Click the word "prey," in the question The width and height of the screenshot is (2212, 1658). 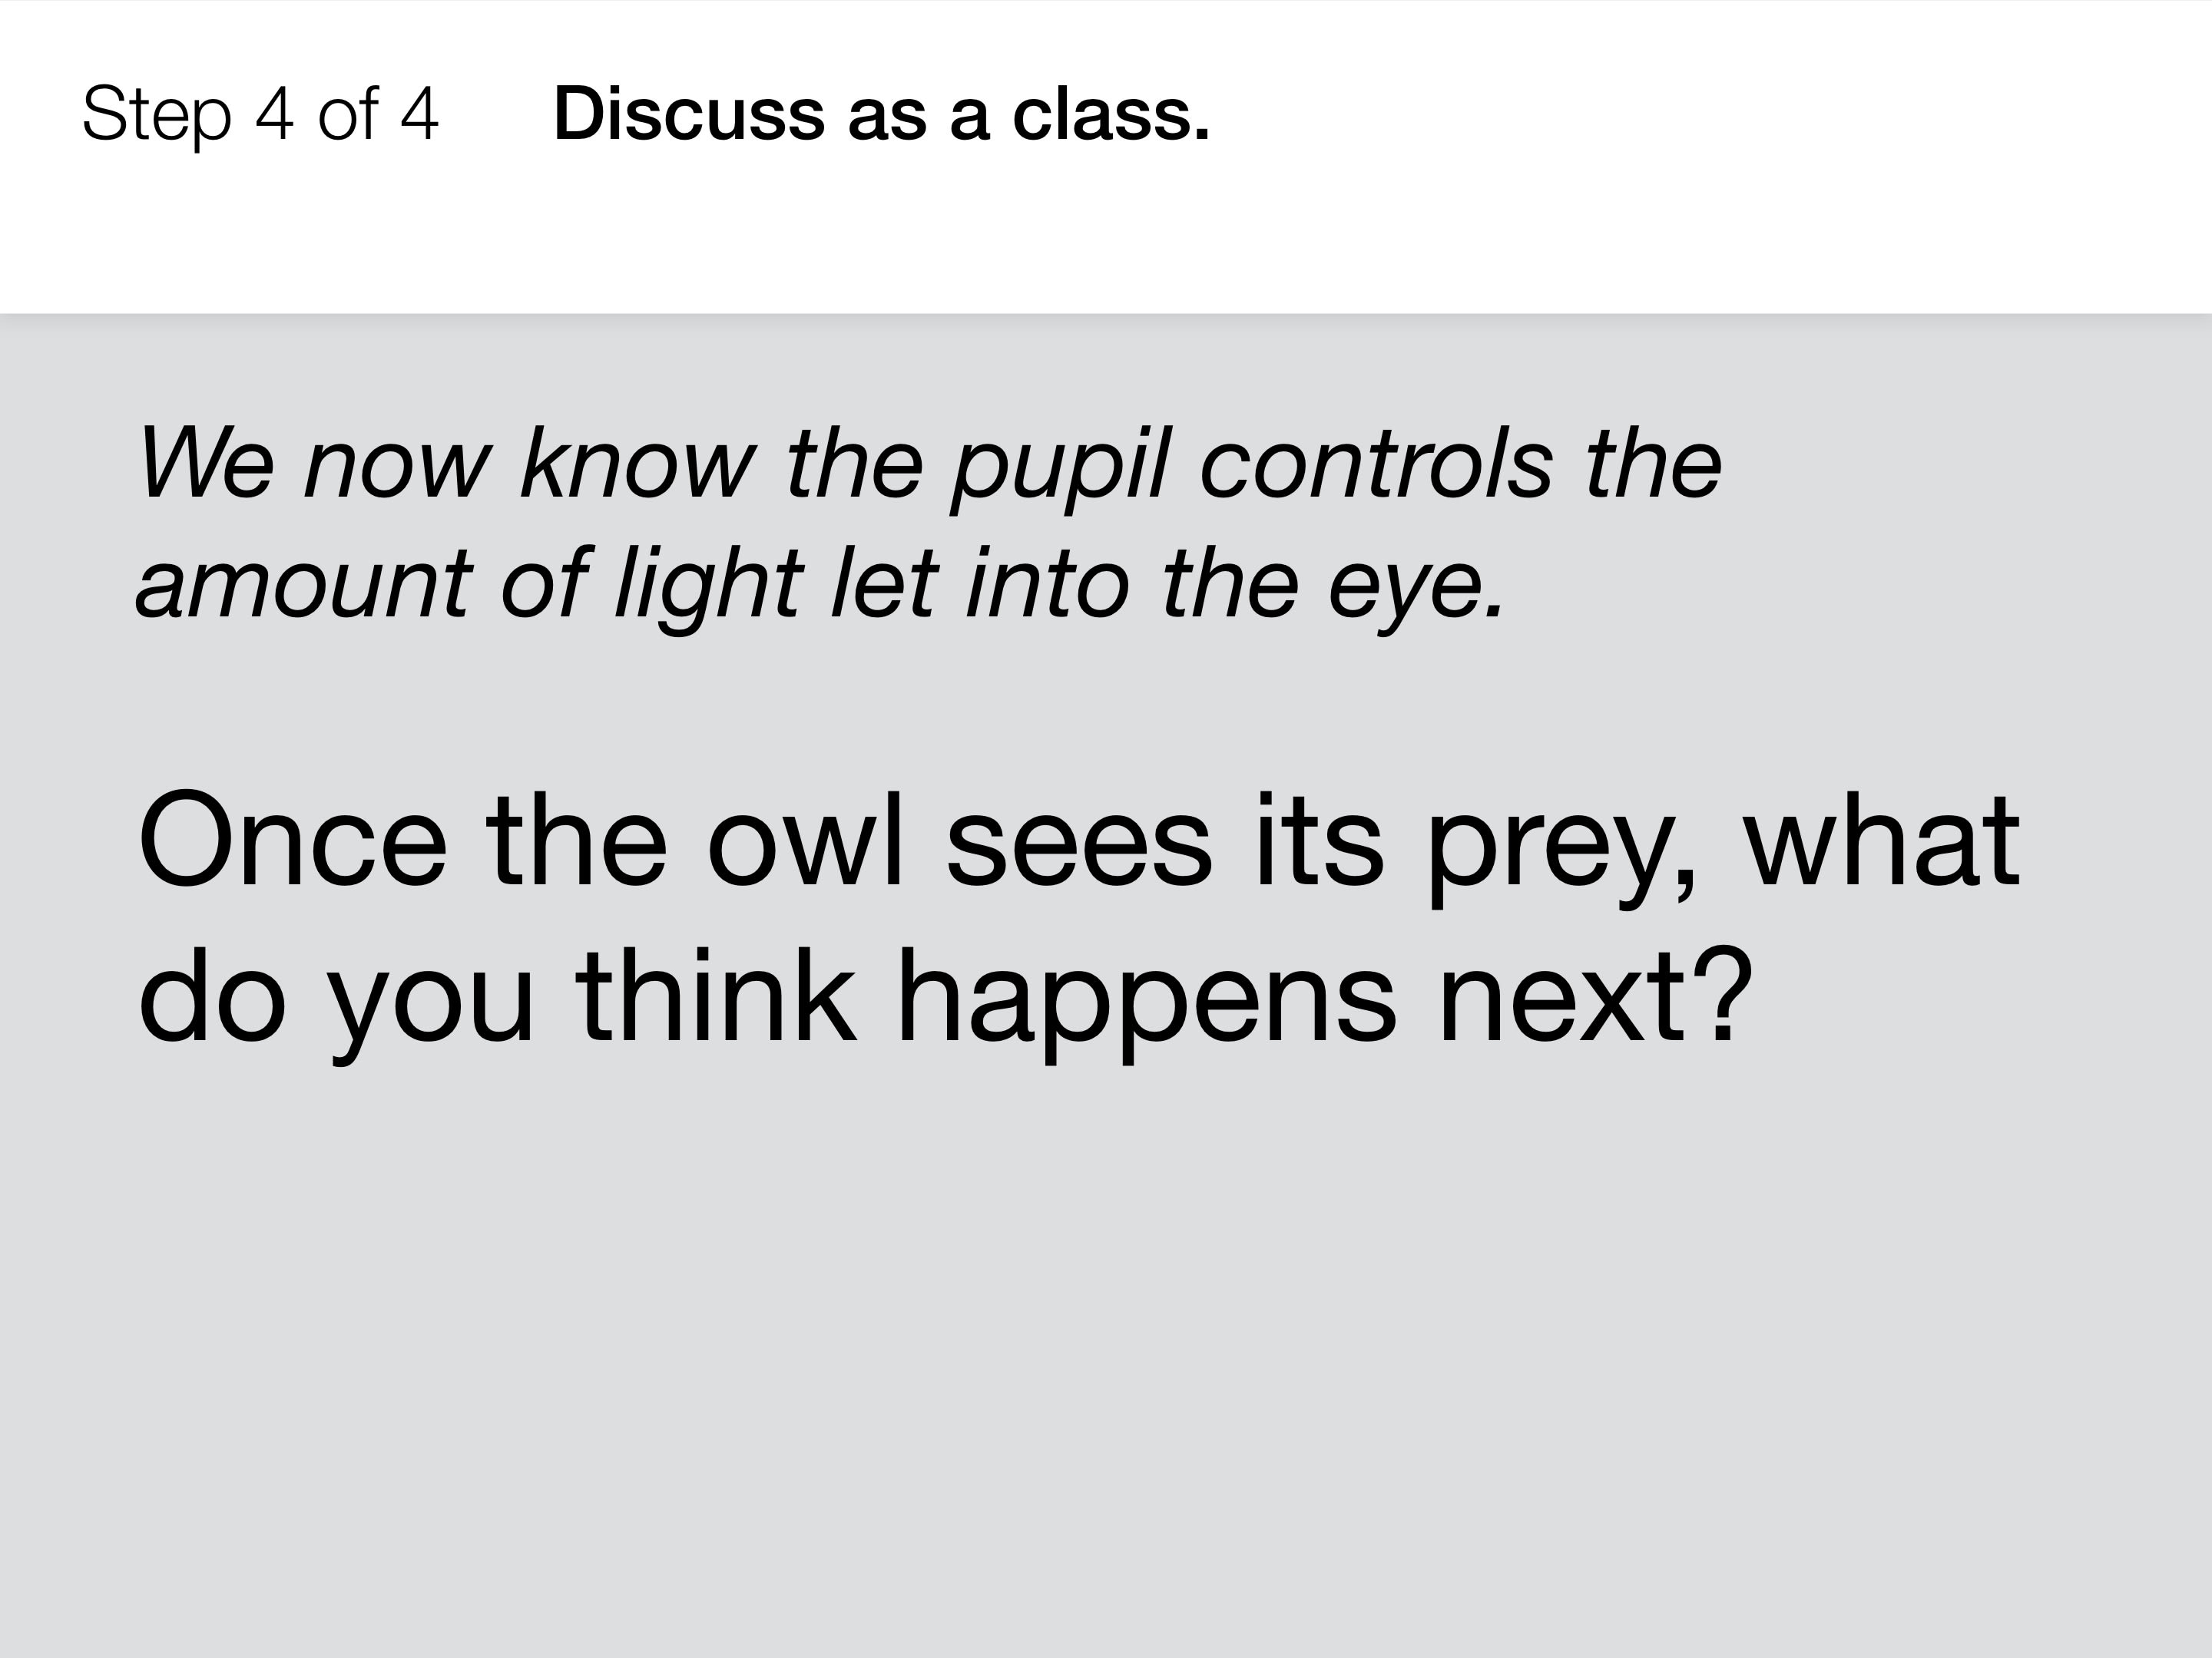coord(1561,850)
